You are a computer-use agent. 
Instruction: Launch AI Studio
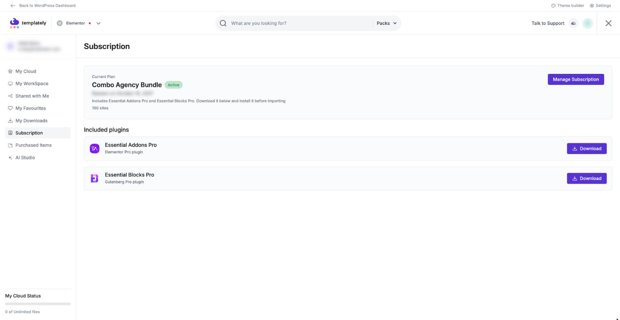tap(38, 158)
